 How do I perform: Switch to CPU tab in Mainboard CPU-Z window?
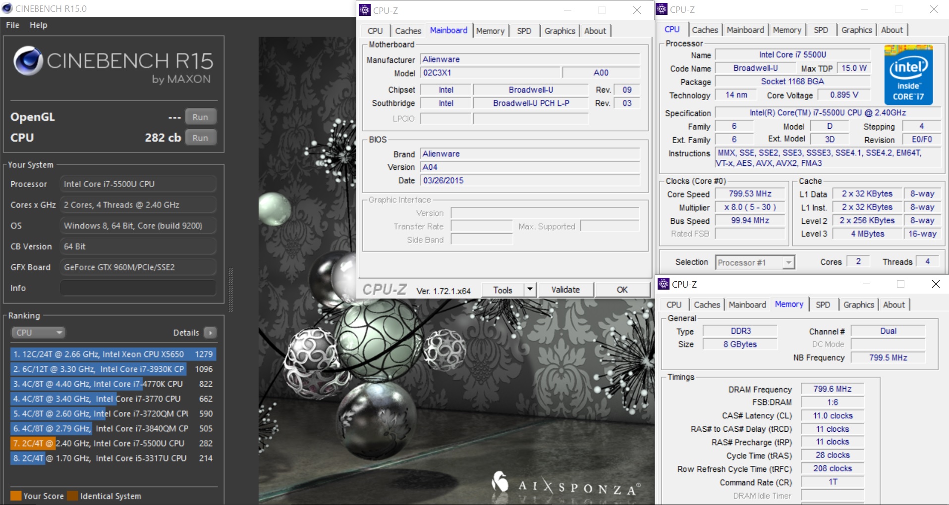(x=375, y=31)
